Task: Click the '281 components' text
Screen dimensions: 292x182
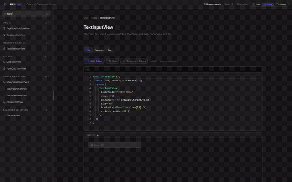Action: (x=213, y=5)
